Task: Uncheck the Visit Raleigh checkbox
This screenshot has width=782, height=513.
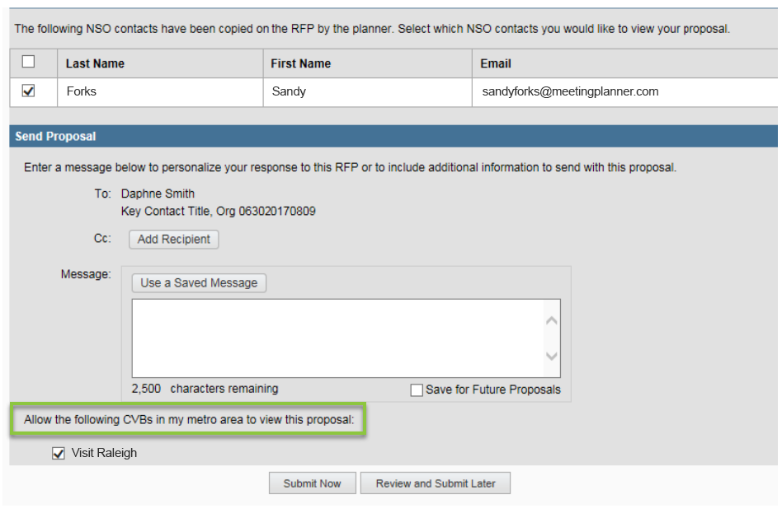Action: coord(59,453)
